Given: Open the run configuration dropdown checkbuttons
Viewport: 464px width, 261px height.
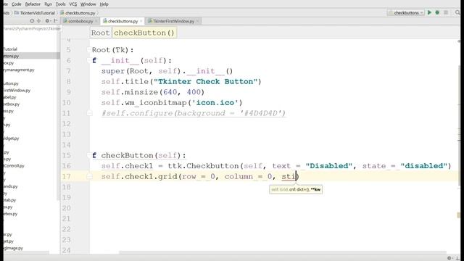Looking at the screenshot, I should point(406,13).
